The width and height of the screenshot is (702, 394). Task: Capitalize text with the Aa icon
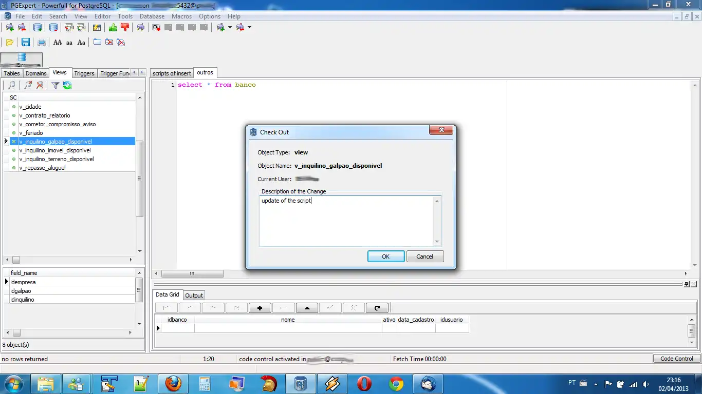pyautogui.click(x=81, y=42)
